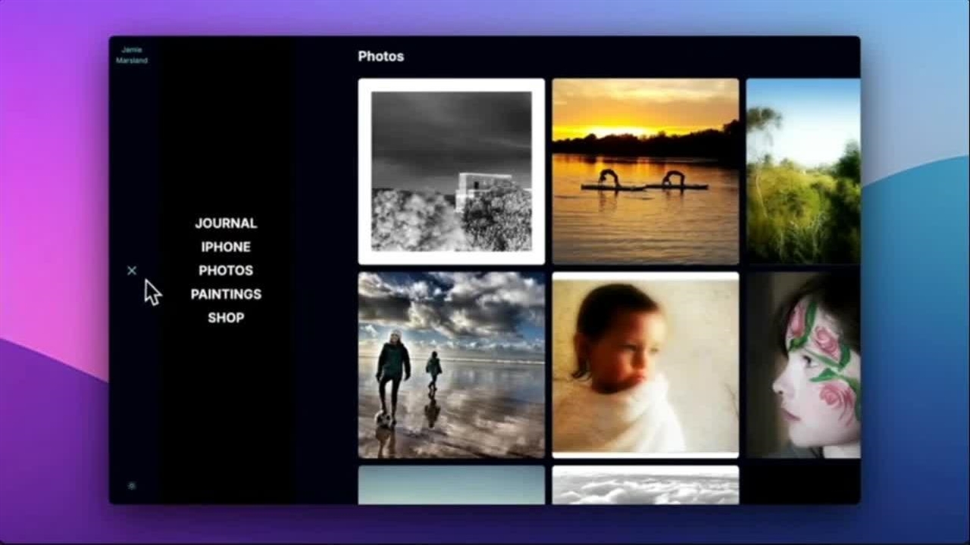Click the soccer ball in the beach photo

tap(384, 419)
